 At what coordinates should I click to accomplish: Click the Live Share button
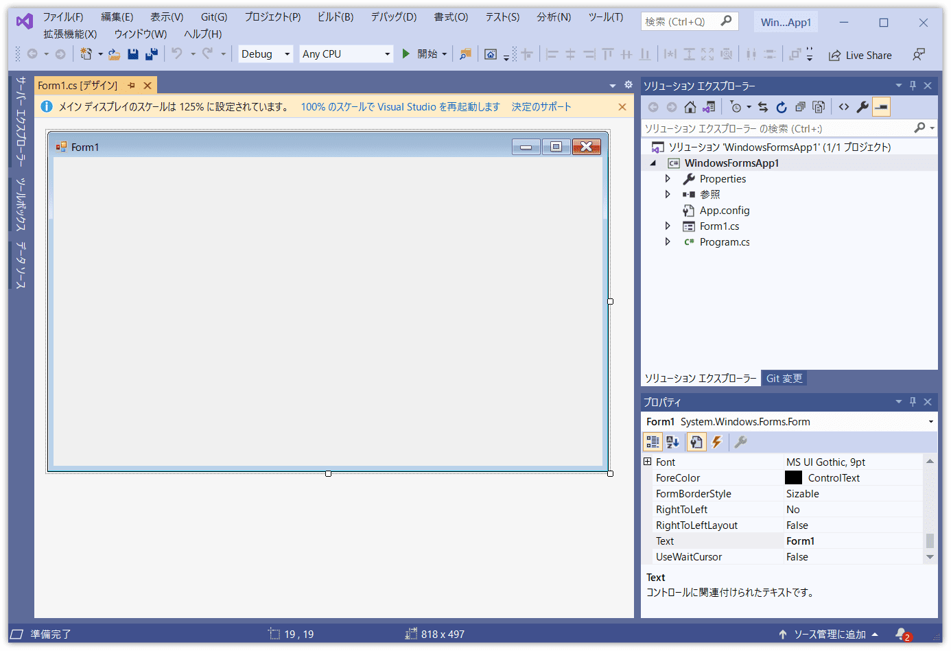click(x=860, y=55)
